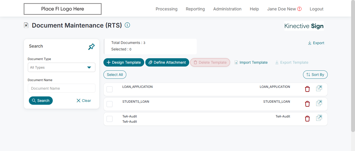
Task: Open LOAN_APPLICATION using the open-external icon
Action: 319,88
